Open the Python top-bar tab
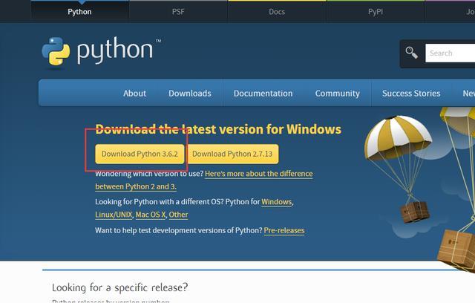 (x=79, y=12)
